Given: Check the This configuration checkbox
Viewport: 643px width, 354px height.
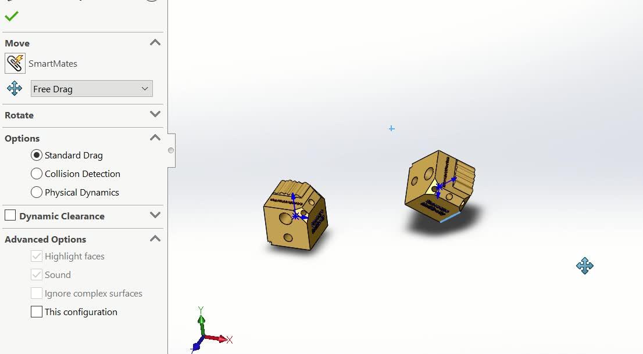Looking at the screenshot, I should pyautogui.click(x=36, y=312).
